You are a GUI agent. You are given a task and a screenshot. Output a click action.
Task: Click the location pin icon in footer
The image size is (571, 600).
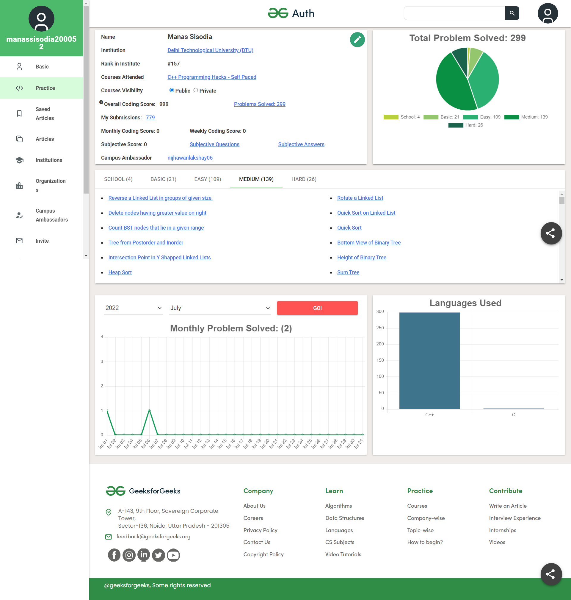pyautogui.click(x=108, y=512)
